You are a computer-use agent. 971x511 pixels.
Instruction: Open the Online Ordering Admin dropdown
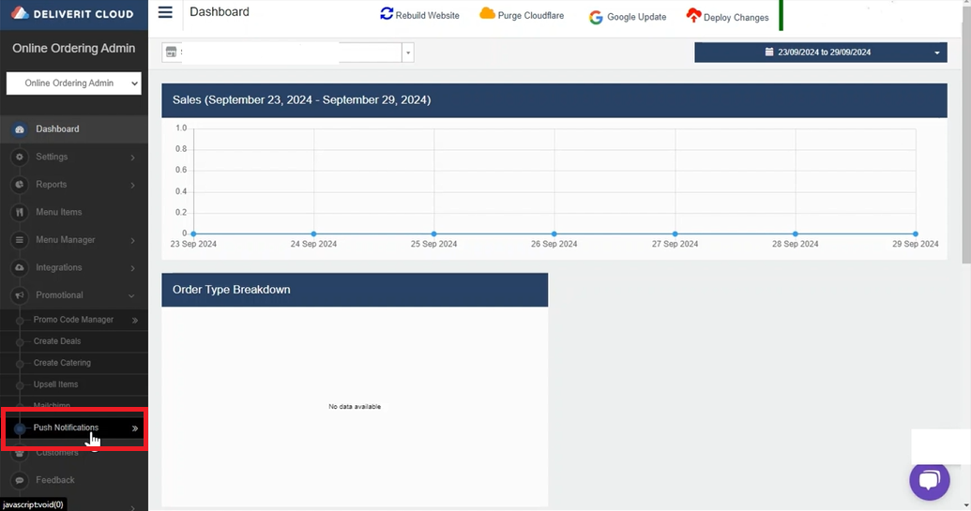click(74, 83)
